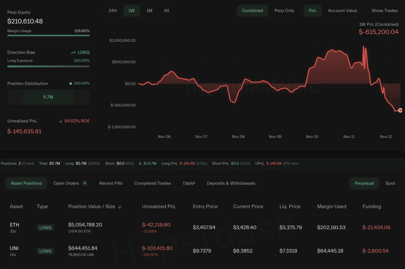Click the LONG direction bias trend icon

(x=73, y=53)
